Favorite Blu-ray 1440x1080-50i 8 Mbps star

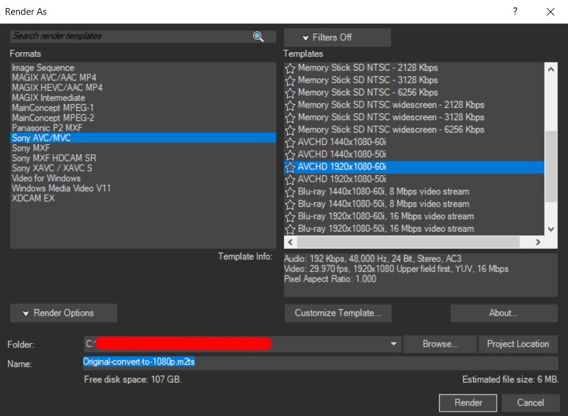pyautogui.click(x=290, y=204)
